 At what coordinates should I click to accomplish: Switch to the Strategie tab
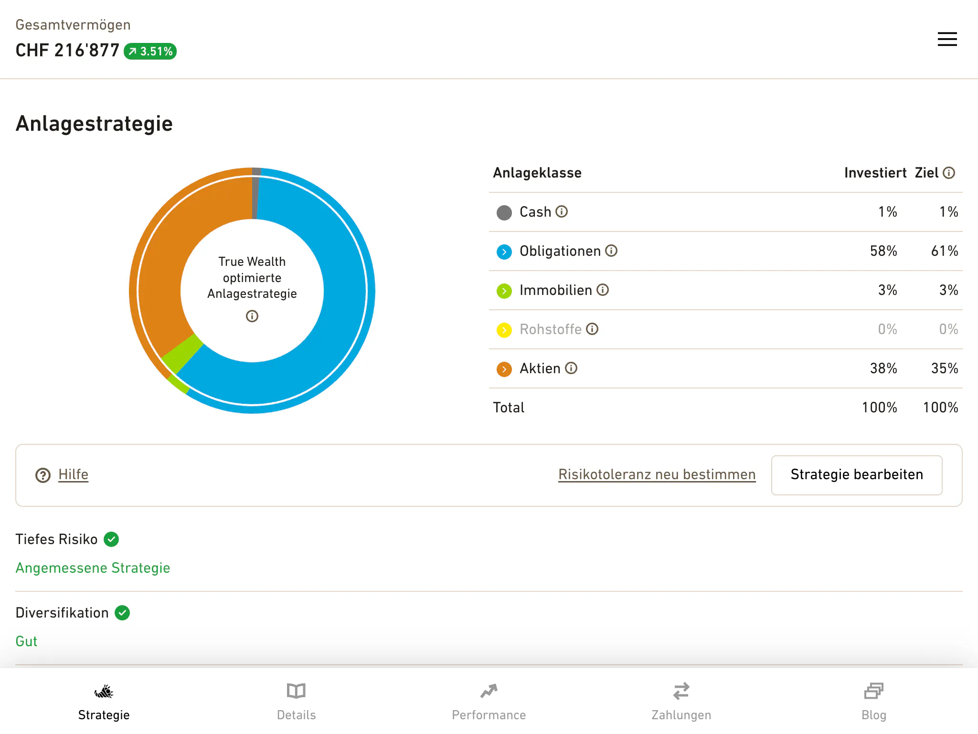104,701
